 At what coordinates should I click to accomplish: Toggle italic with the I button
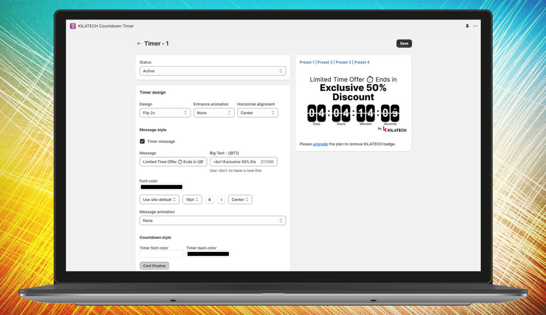point(221,199)
